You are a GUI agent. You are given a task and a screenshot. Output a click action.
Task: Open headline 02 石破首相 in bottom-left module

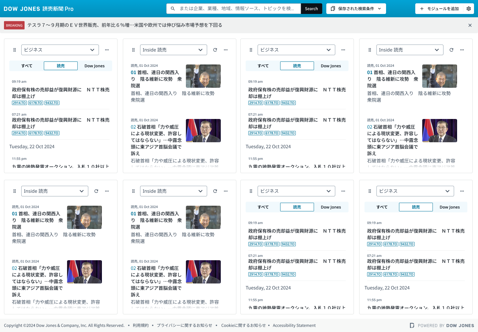tap(38, 281)
